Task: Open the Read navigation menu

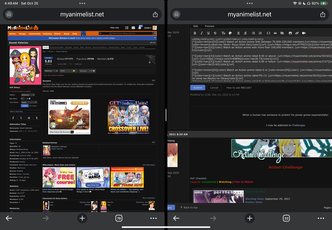Action: point(66,34)
